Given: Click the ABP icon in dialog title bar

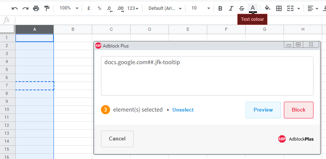Looking at the screenshot, I should coord(98,46).
